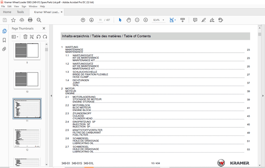The height and width of the screenshot is (168, 265).
Task: Expand the thumbnail options menu dropdown
Action: tap(15, 36)
